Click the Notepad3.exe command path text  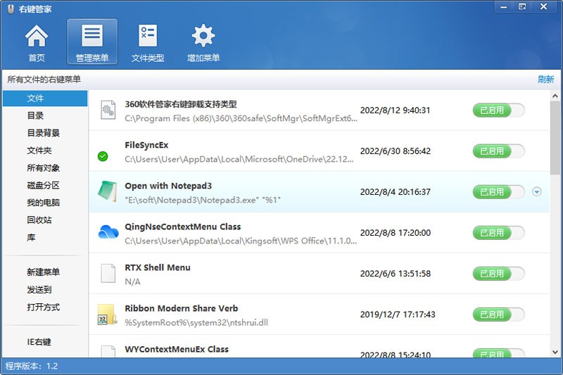click(203, 200)
